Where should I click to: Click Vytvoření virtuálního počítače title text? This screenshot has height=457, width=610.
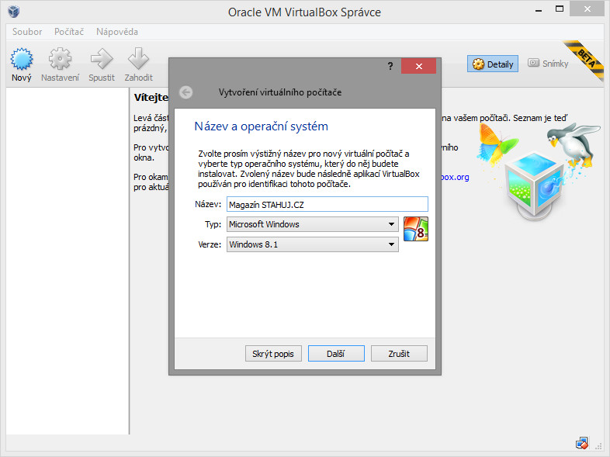click(280, 92)
